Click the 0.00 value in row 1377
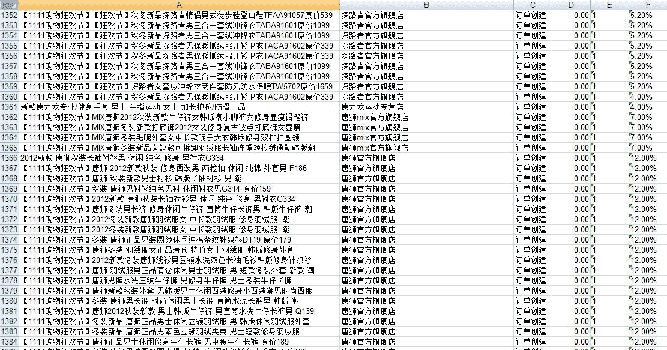Screen dimensions: 667x350 pos(571,271)
